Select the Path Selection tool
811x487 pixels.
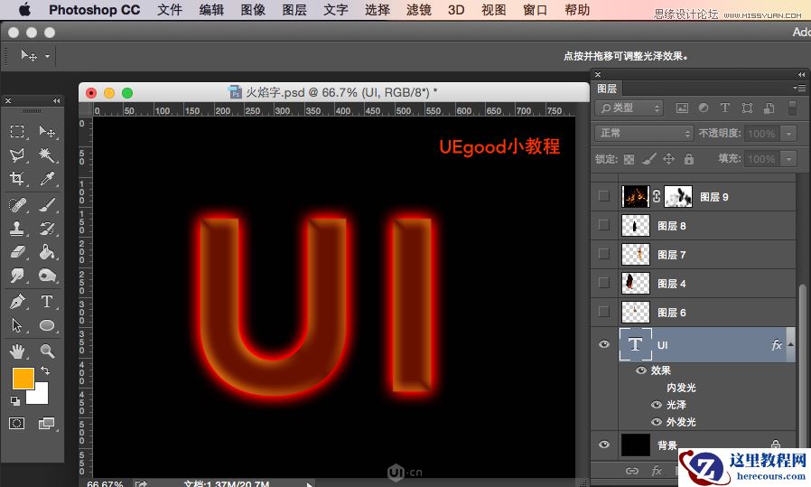[17, 325]
